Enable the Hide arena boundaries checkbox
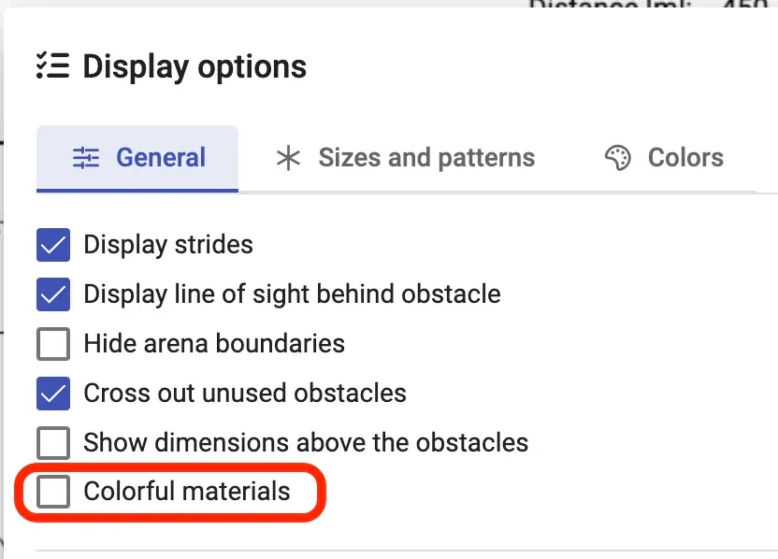Screen dimensions: 778x559 click(53, 344)
